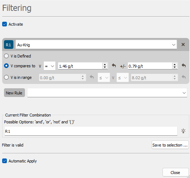
Task: Choose the V is in range option
Action: (6, 77)
